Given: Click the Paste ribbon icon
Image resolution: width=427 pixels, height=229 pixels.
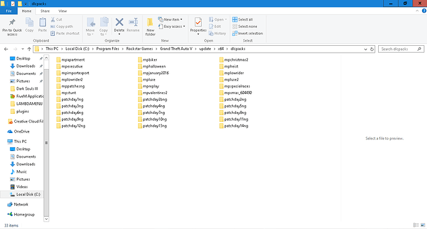Looking at the screenshot, I should point(43,22).
